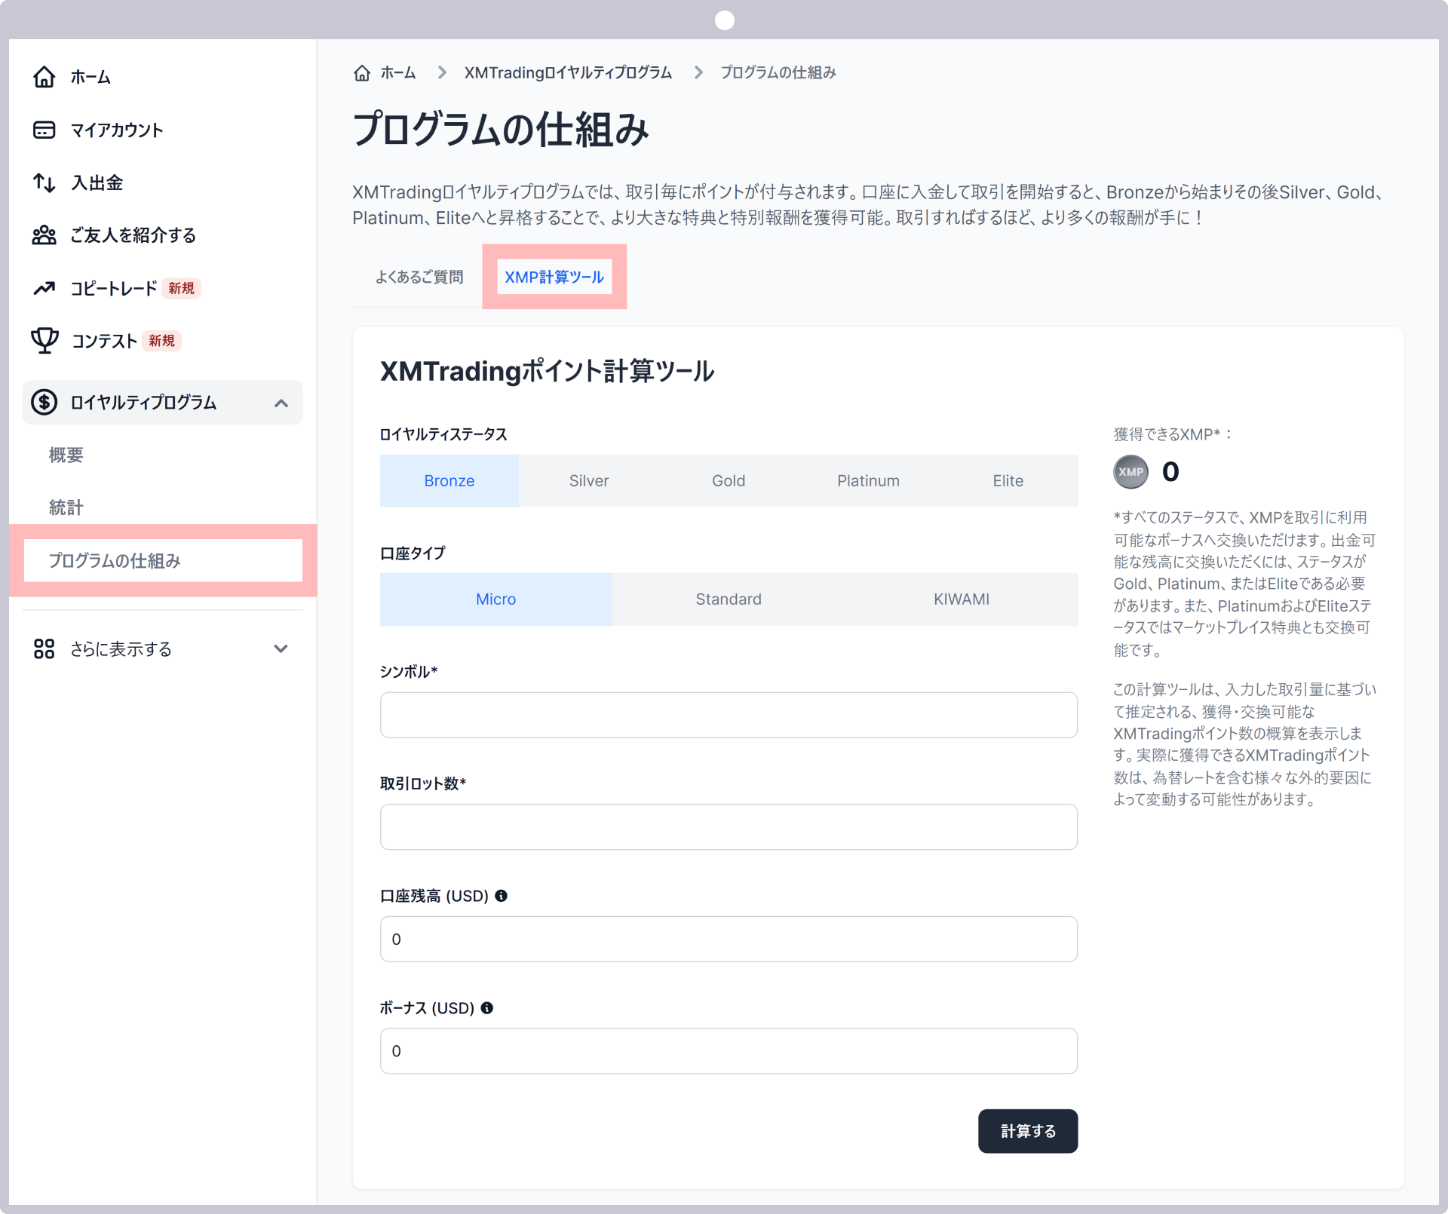The height and width of the screenshot is (1214, 1448).
Task: Click the contest trophy icon
Action: click(x=44, y=341)
